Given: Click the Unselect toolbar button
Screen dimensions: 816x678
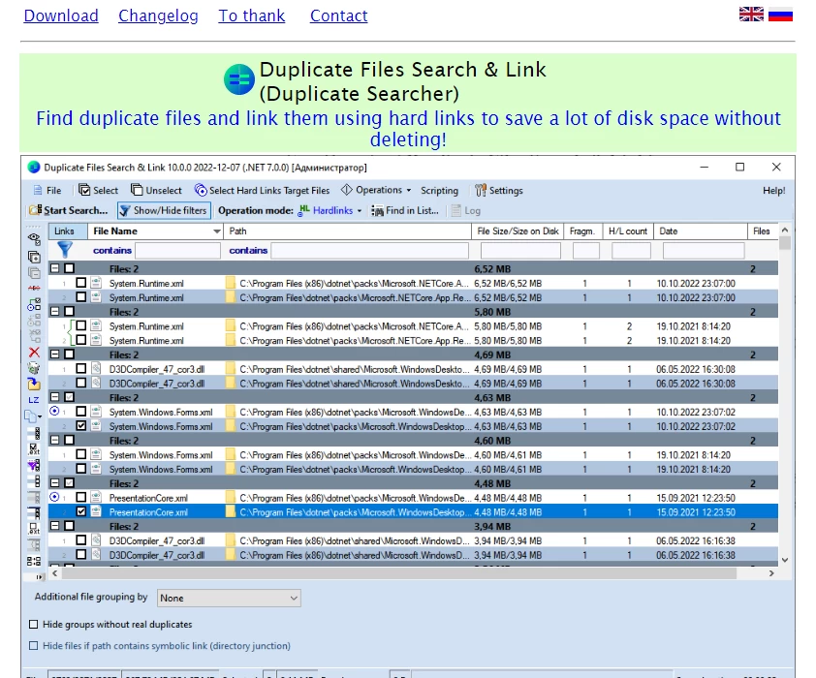Looking at the screenshot, I should pos(156,190).
